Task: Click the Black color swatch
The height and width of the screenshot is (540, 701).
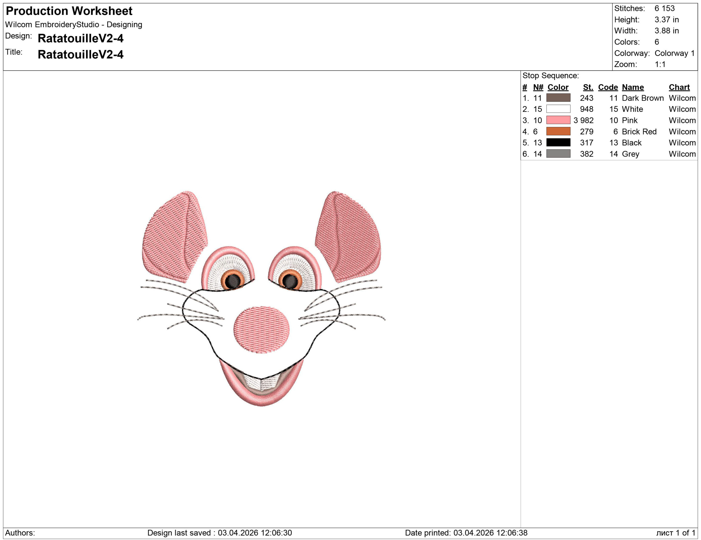Action: [x=558, y=142]
